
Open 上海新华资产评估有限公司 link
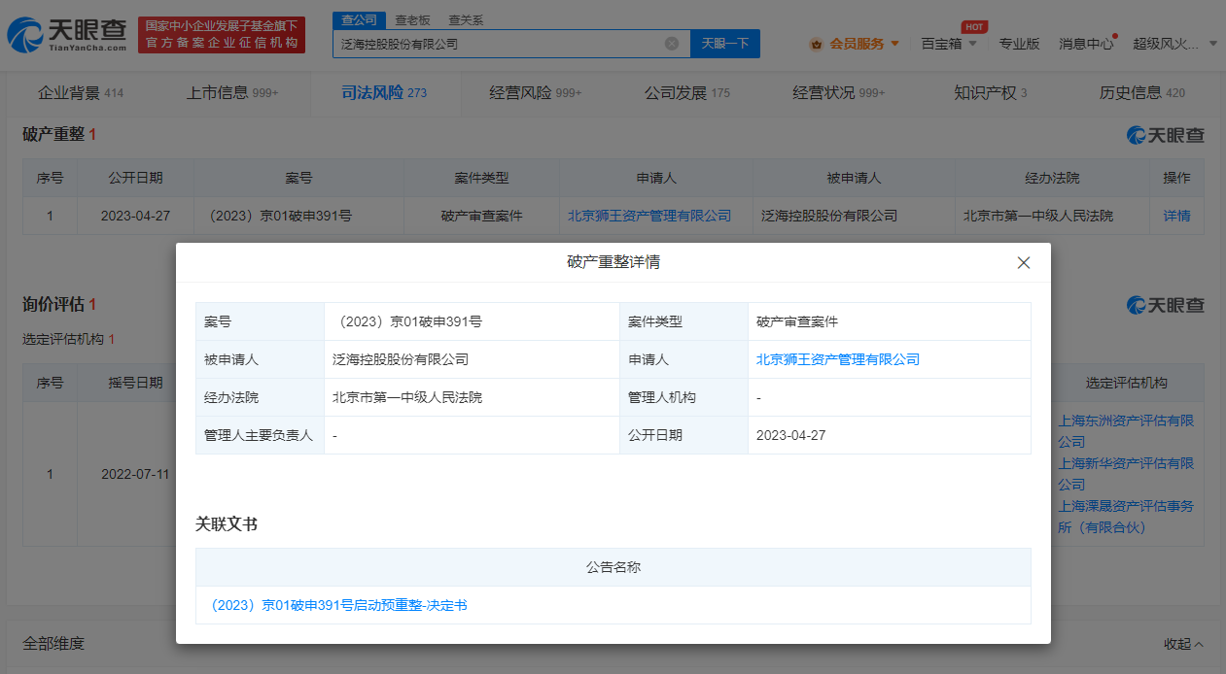(x=1126, y=474)
